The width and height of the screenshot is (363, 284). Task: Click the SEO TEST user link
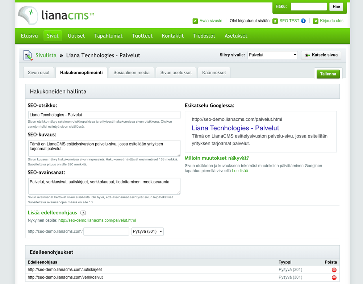(289, 21)
